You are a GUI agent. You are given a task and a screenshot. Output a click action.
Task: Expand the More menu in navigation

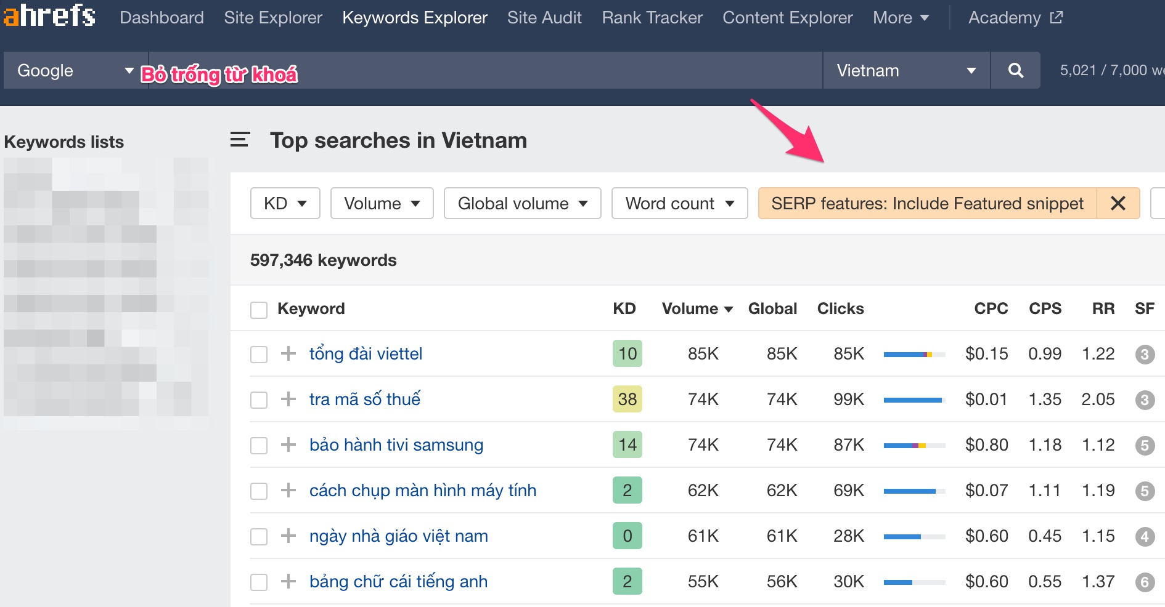click(901, 17)
